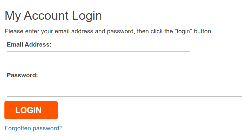Click the orange LOGIN button
The width and height of the screenshot is (251, 140).
click(31, 110)
